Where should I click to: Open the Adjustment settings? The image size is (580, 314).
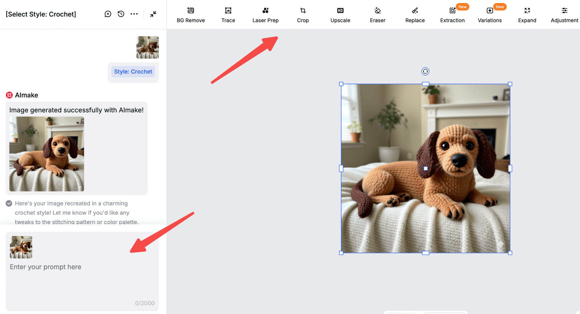coord(564,15)
